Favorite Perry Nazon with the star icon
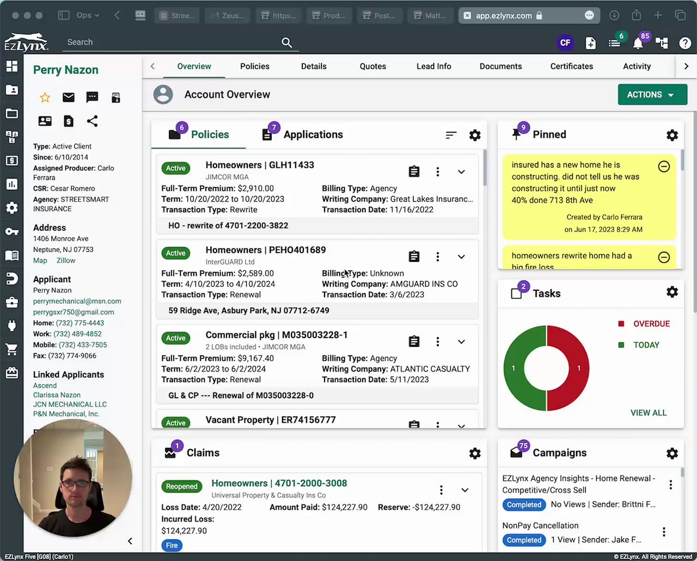The height and width of the screenshot is (561, 697). 45,97
